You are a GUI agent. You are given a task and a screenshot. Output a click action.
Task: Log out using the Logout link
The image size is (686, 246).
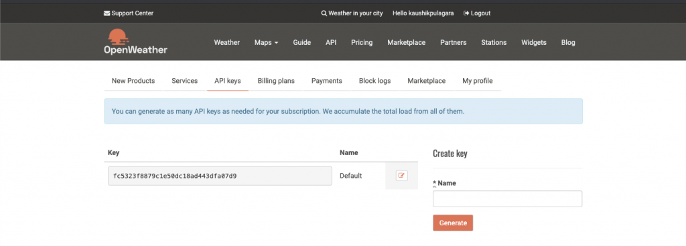click(x=477, y=13)
